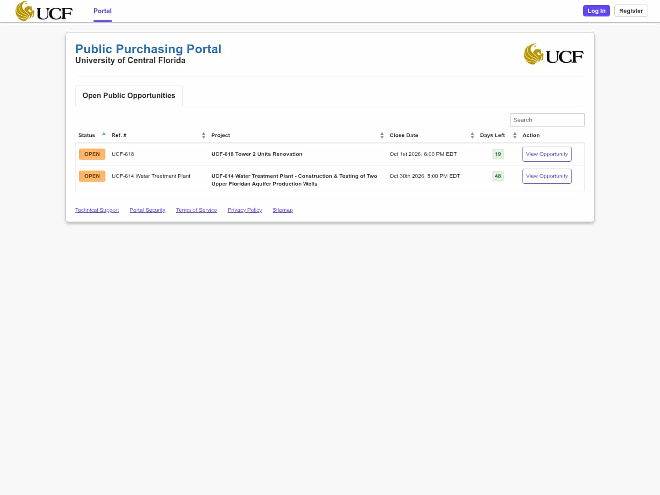Sort by Status column arrow
The height and width of the screenshot is (495, 660).
[x=104, y=134]
